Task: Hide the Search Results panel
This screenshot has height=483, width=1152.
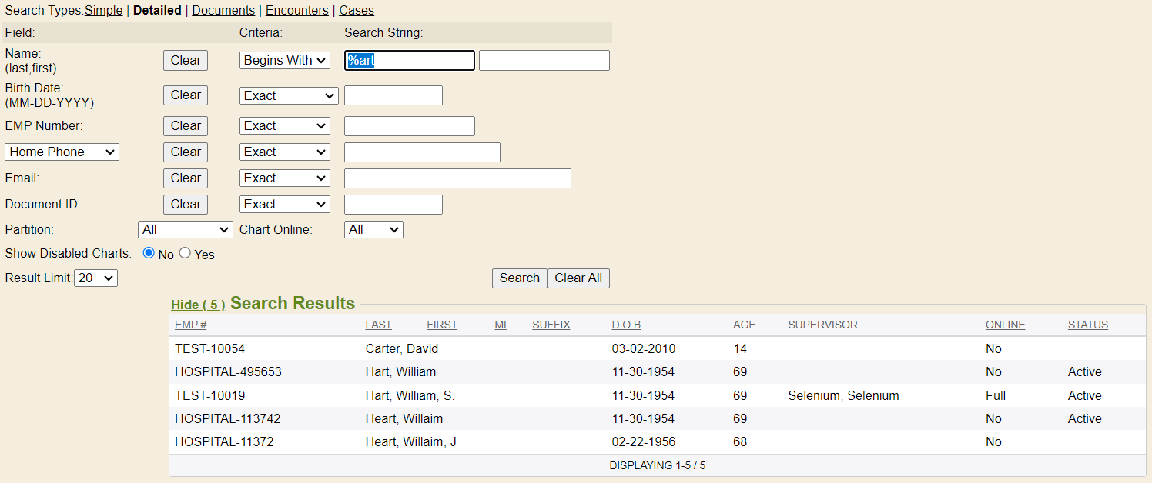Action: click(198, 305)
